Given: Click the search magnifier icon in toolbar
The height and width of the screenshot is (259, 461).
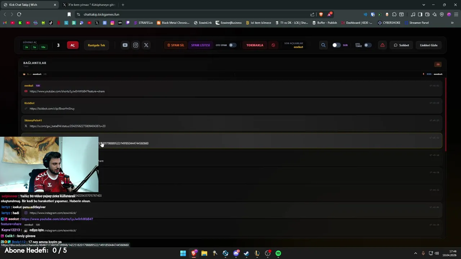Looking at the screenshot, I should (x=323, y=45).
